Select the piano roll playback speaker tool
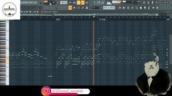The height and width of the screenshot is (96, 172). coord(38,12)
